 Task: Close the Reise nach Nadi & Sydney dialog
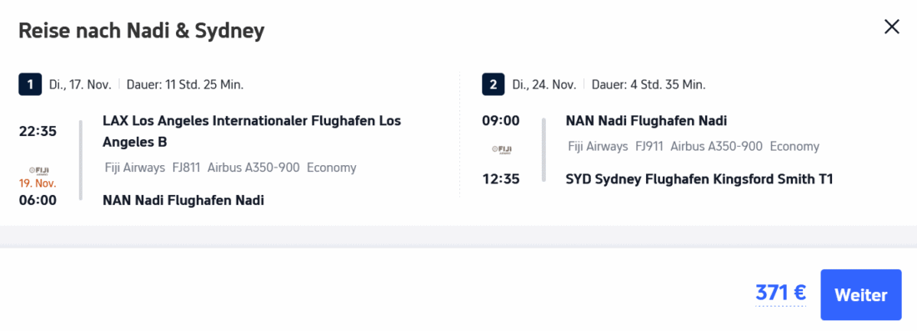pyautogui.click(x=891, y=27)
